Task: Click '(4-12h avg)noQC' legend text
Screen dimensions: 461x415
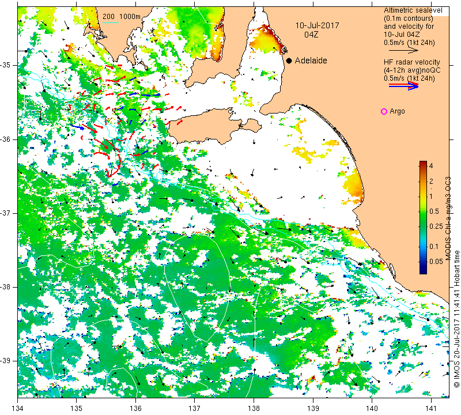Action: [x=412, y=70]
